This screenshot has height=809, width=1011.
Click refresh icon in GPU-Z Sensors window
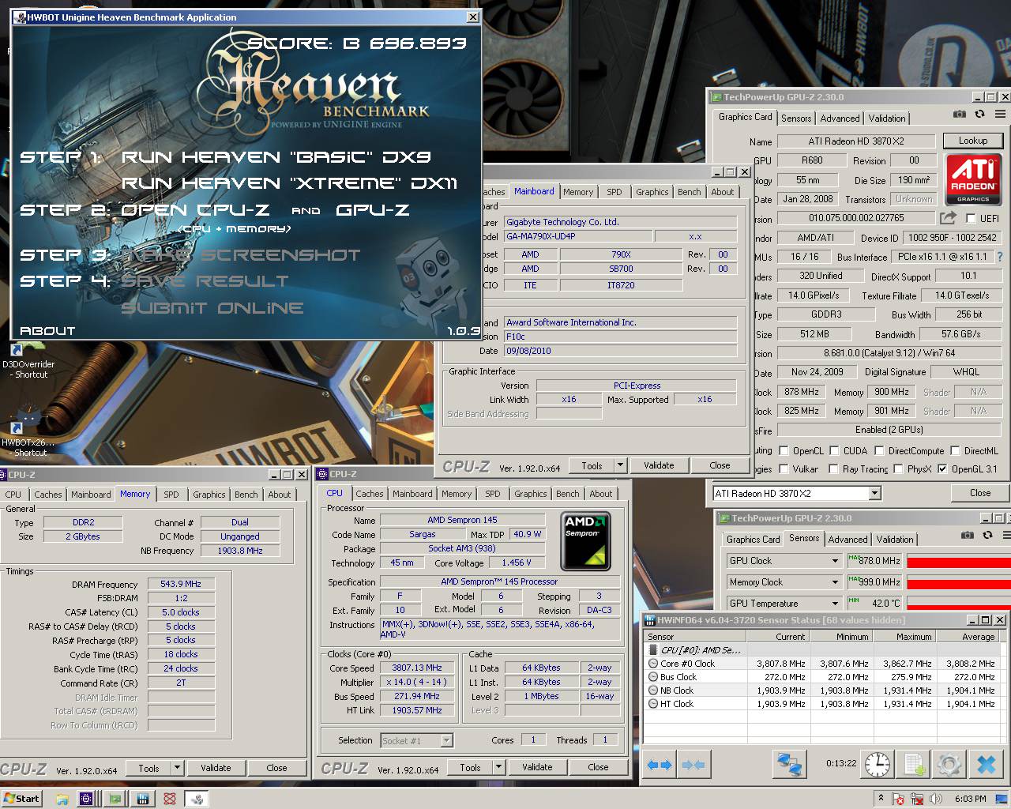tap(987, 536)
